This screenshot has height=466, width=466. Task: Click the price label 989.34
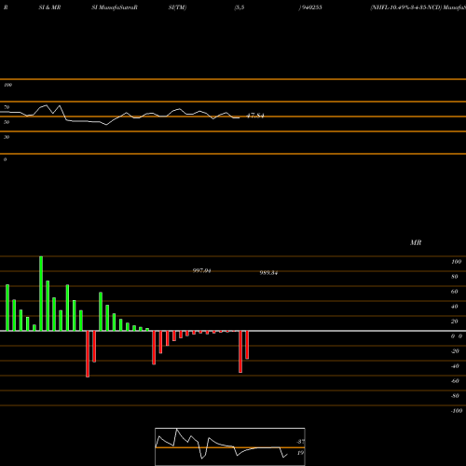pos(268,273)
